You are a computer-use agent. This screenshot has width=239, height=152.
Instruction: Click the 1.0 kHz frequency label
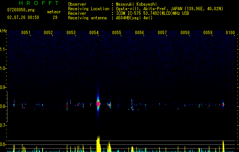[x=3, y=68]
